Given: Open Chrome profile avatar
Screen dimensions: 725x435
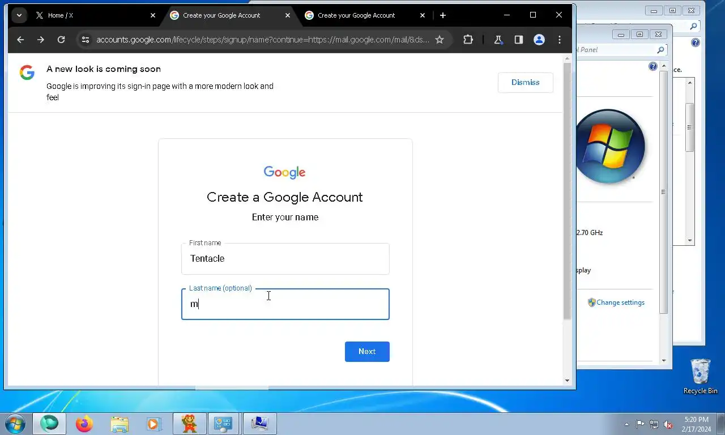Looking at the screenshot, I should (x=539, y=40).
